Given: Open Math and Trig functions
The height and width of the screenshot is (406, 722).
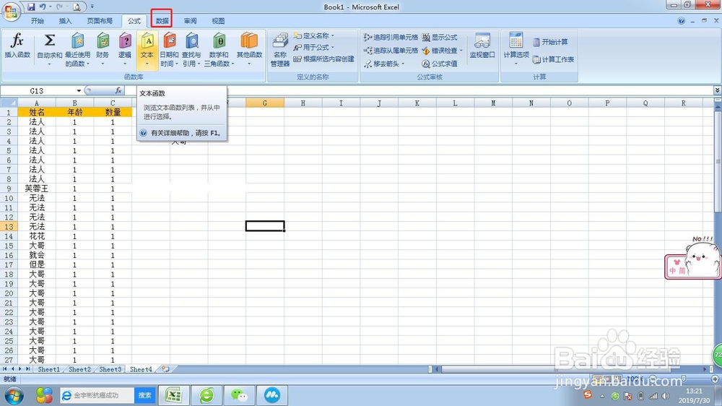Looking at the screenshot, I should (219, 49).
